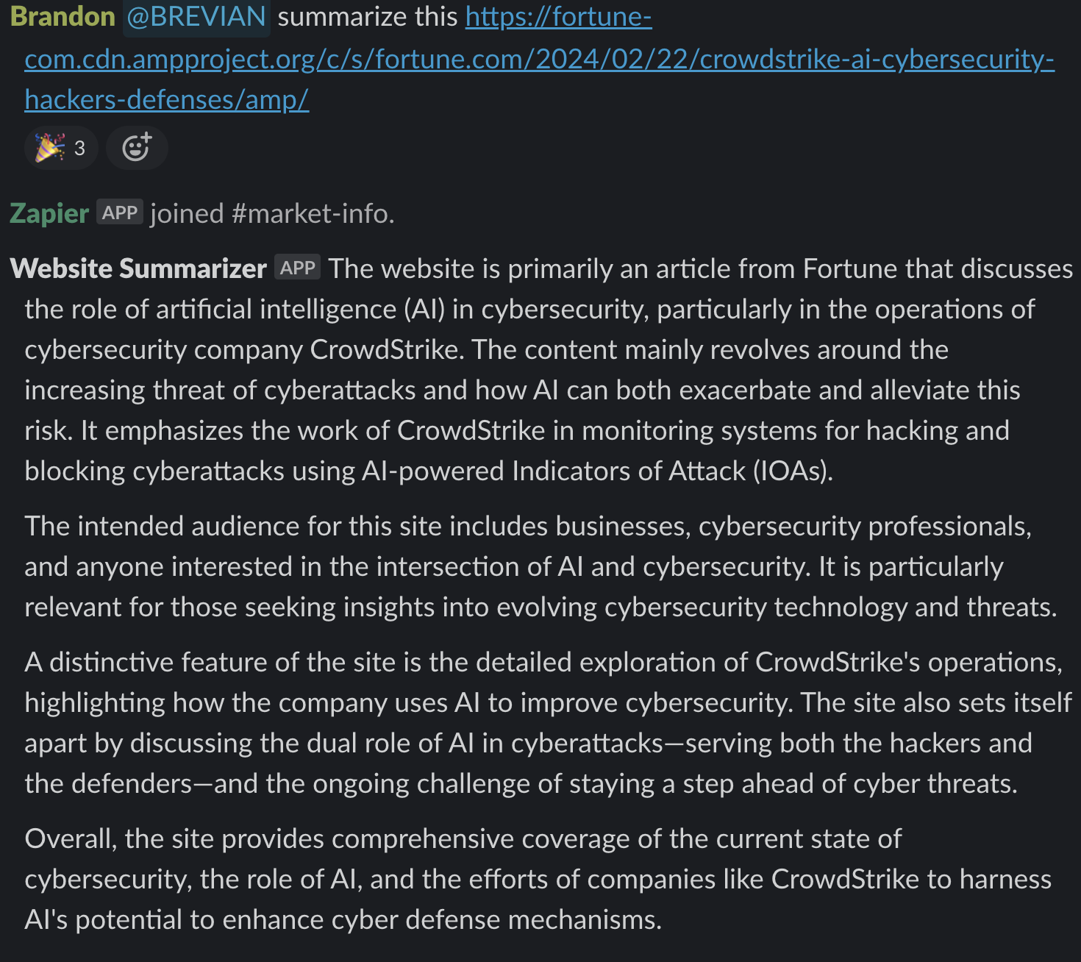This screenshot has width=1081, height=962.
Task: Open the Fortune CrowdStrike article link
Action: 538,58
